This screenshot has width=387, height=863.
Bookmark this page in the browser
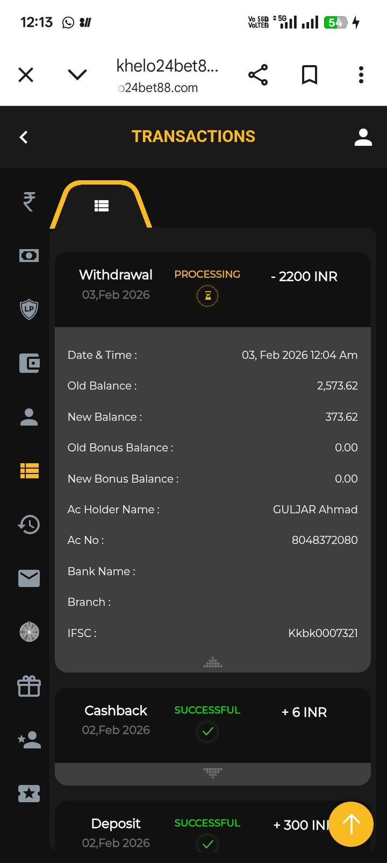310,75
